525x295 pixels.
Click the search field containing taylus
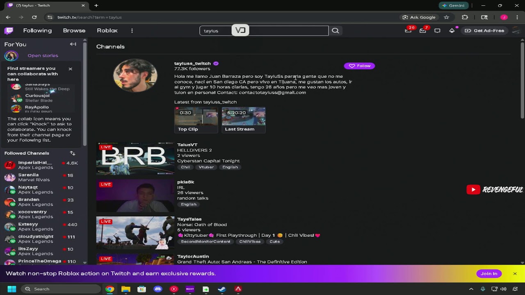pos(264,31)
